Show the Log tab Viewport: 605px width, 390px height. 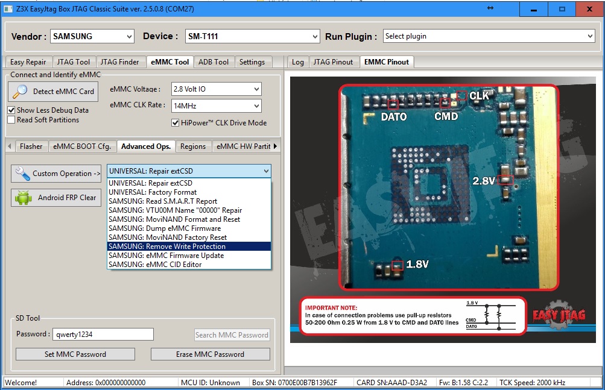tap(297, 62)
